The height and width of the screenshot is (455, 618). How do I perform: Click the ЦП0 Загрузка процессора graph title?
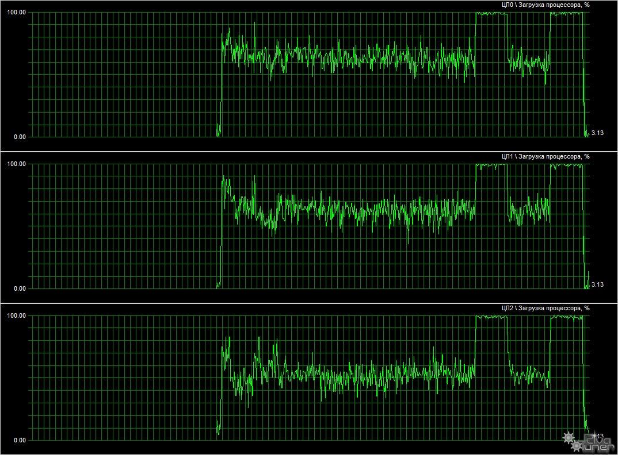[x=545, y=5]
